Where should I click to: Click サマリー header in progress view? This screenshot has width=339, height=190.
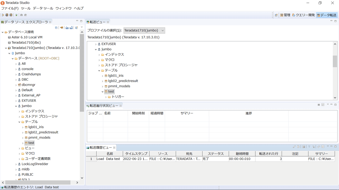point(187,113)
